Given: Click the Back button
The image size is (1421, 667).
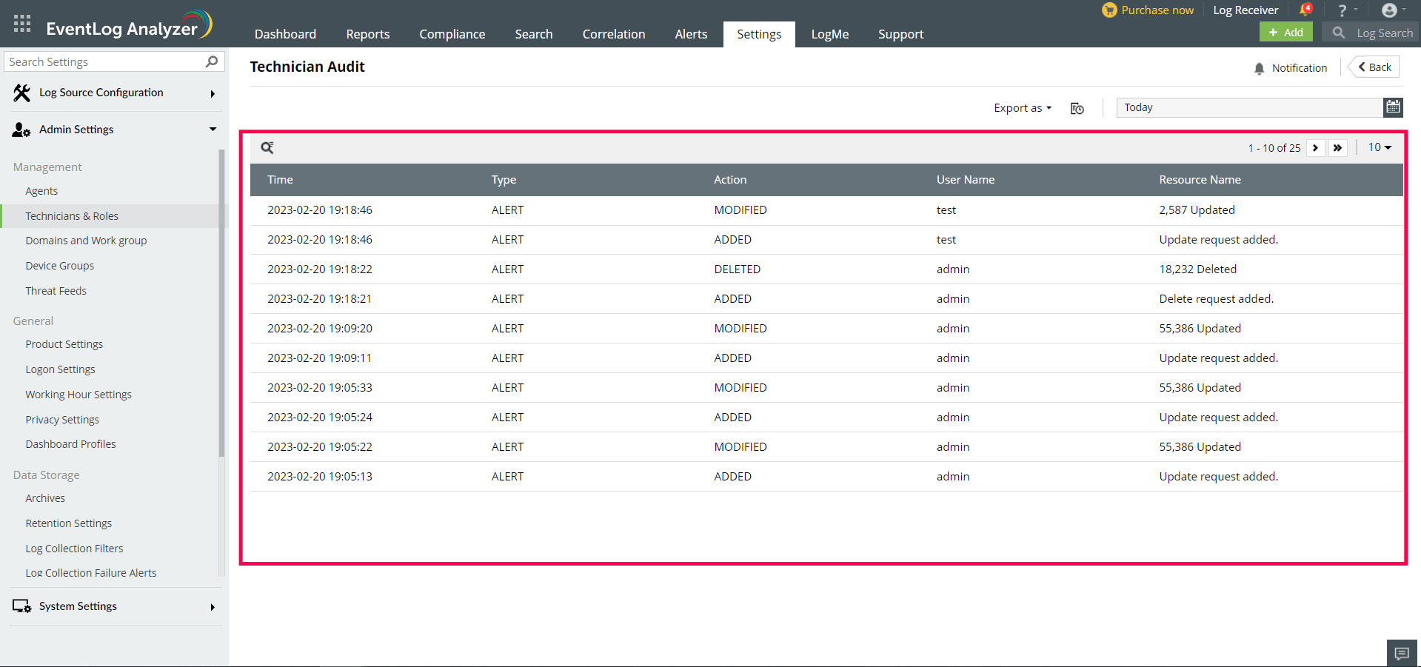Looking at the screenshot, I should pos(1374,67).
